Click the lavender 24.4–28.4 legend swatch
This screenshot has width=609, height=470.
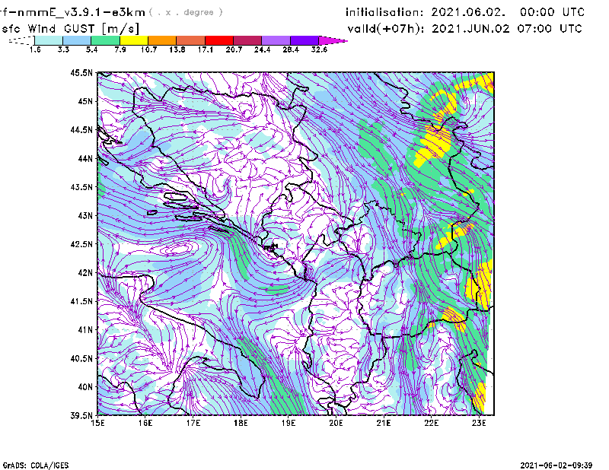tap(276, 40)
